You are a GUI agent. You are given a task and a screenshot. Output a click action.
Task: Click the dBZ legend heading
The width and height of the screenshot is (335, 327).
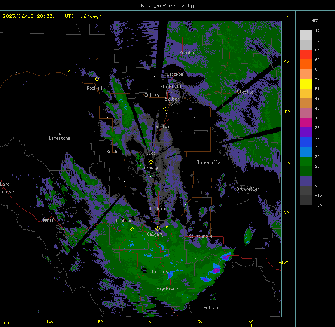pyautogui.click(x=315, y=21)
